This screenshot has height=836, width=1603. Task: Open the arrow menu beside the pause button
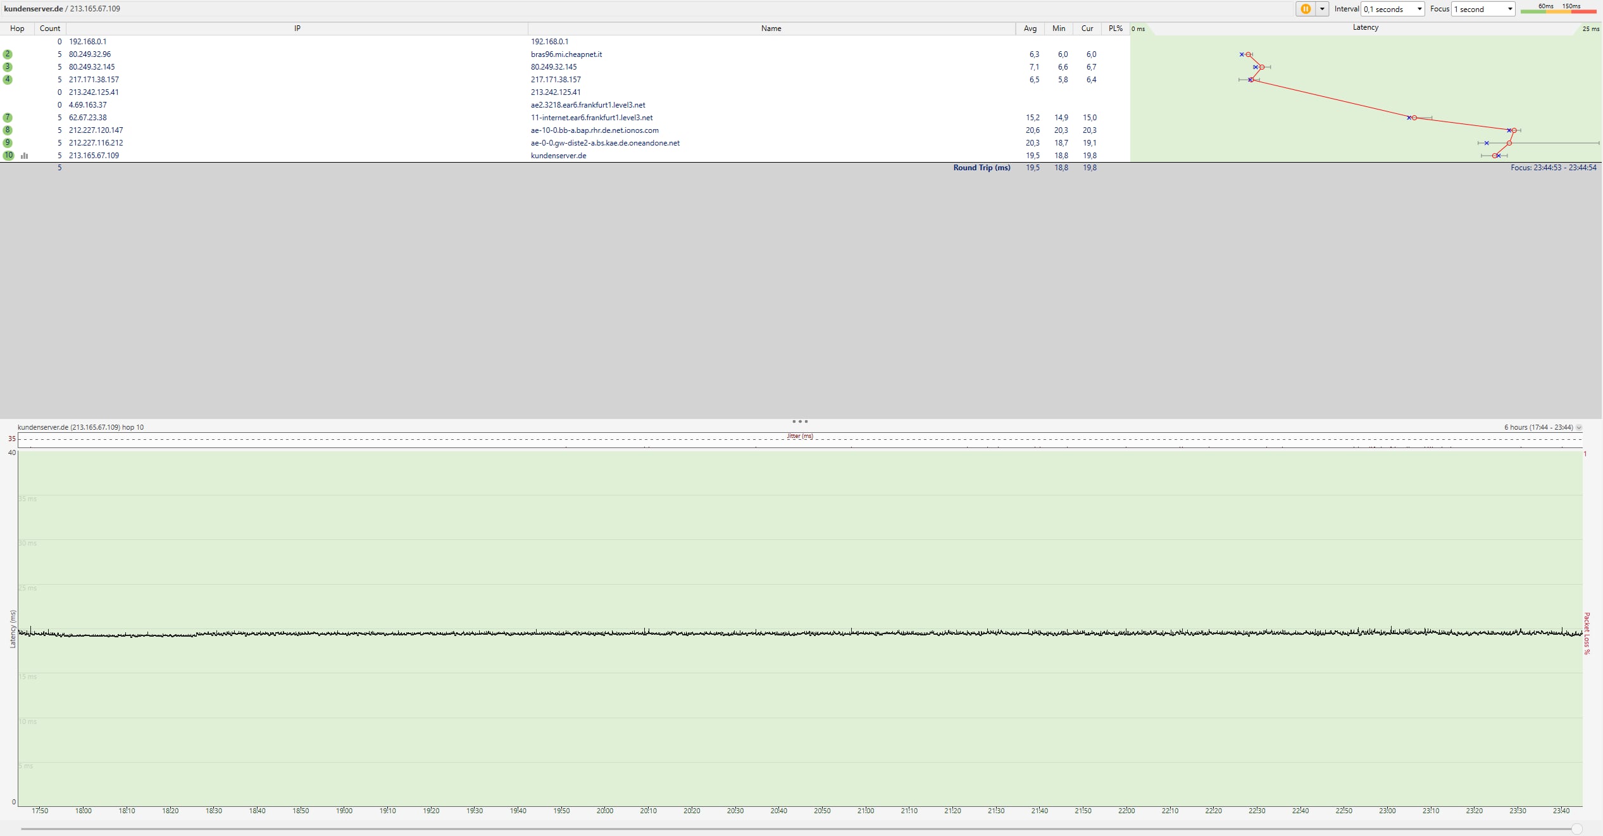click(x=1322, y=9)
